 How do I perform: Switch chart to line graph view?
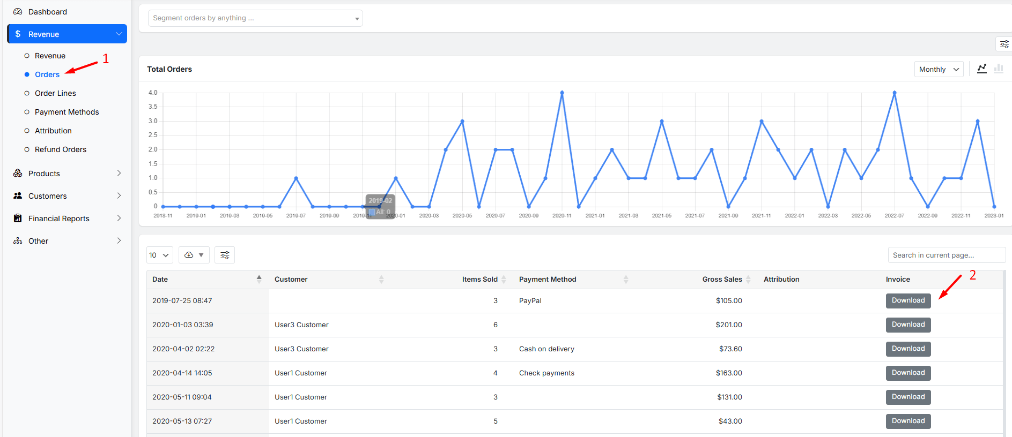(x=981, y=69)
